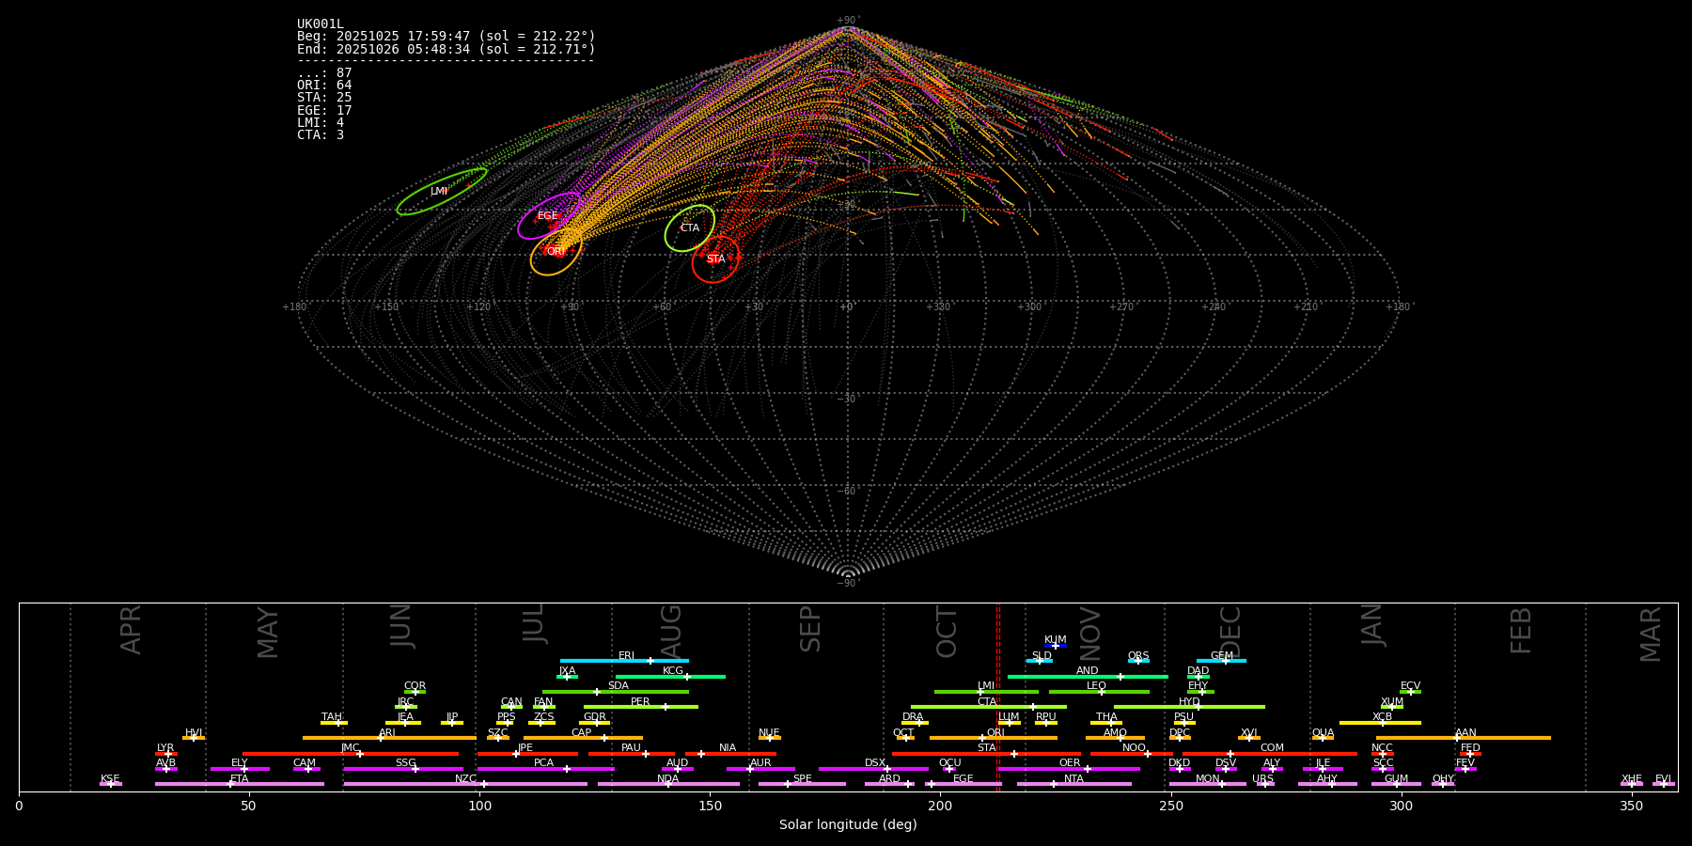The image size is (1692, 846).
Task: Select the PER shower bar in timeline
Action: click(640, 707)
